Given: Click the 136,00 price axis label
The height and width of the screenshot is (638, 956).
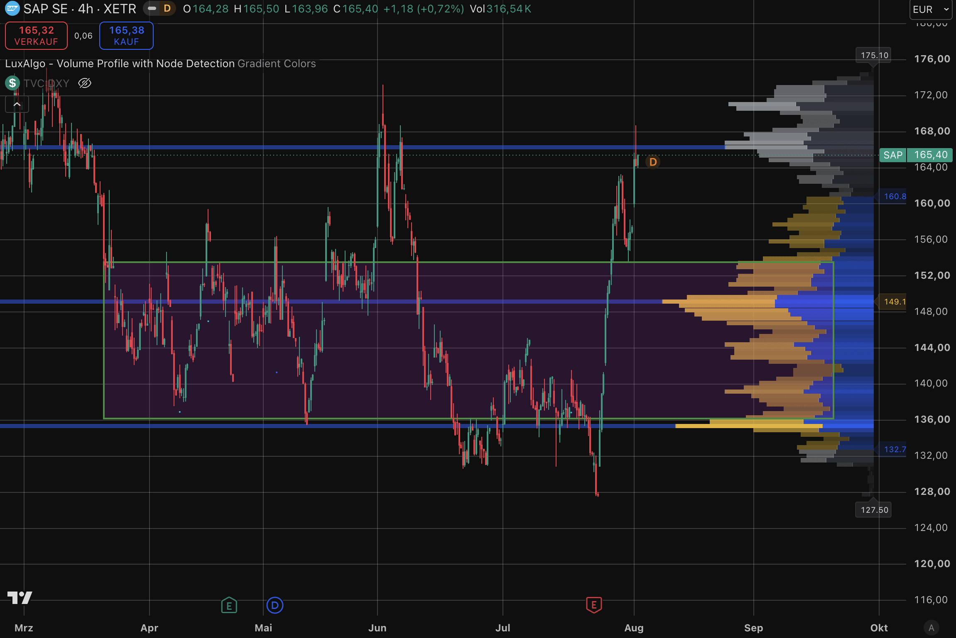Looking at the screenshot, I should pos(932,419).
